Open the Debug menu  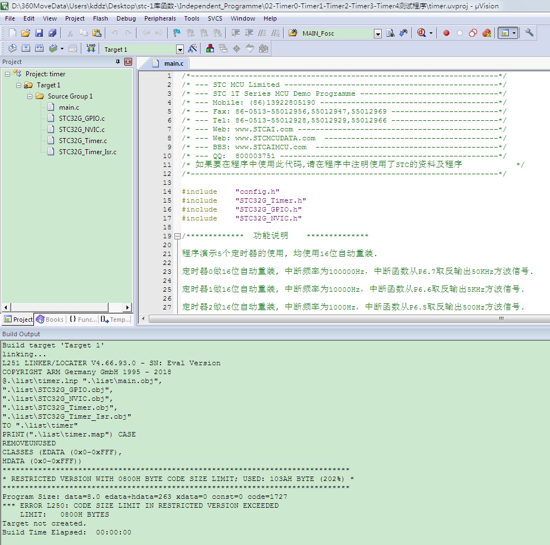(x=126, y=18)
